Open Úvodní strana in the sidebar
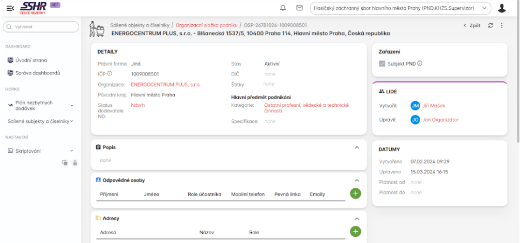This screenshot has width=521, height=243. pos(32,60)
